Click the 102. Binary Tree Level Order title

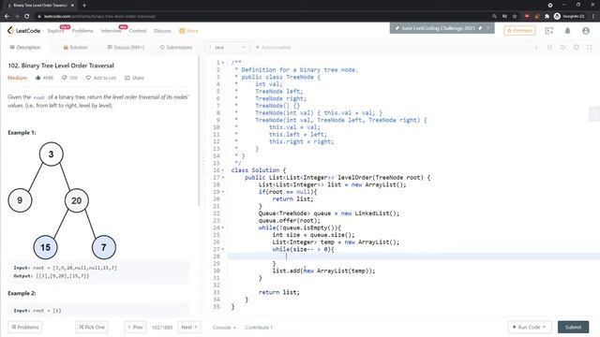click(61, 66)
